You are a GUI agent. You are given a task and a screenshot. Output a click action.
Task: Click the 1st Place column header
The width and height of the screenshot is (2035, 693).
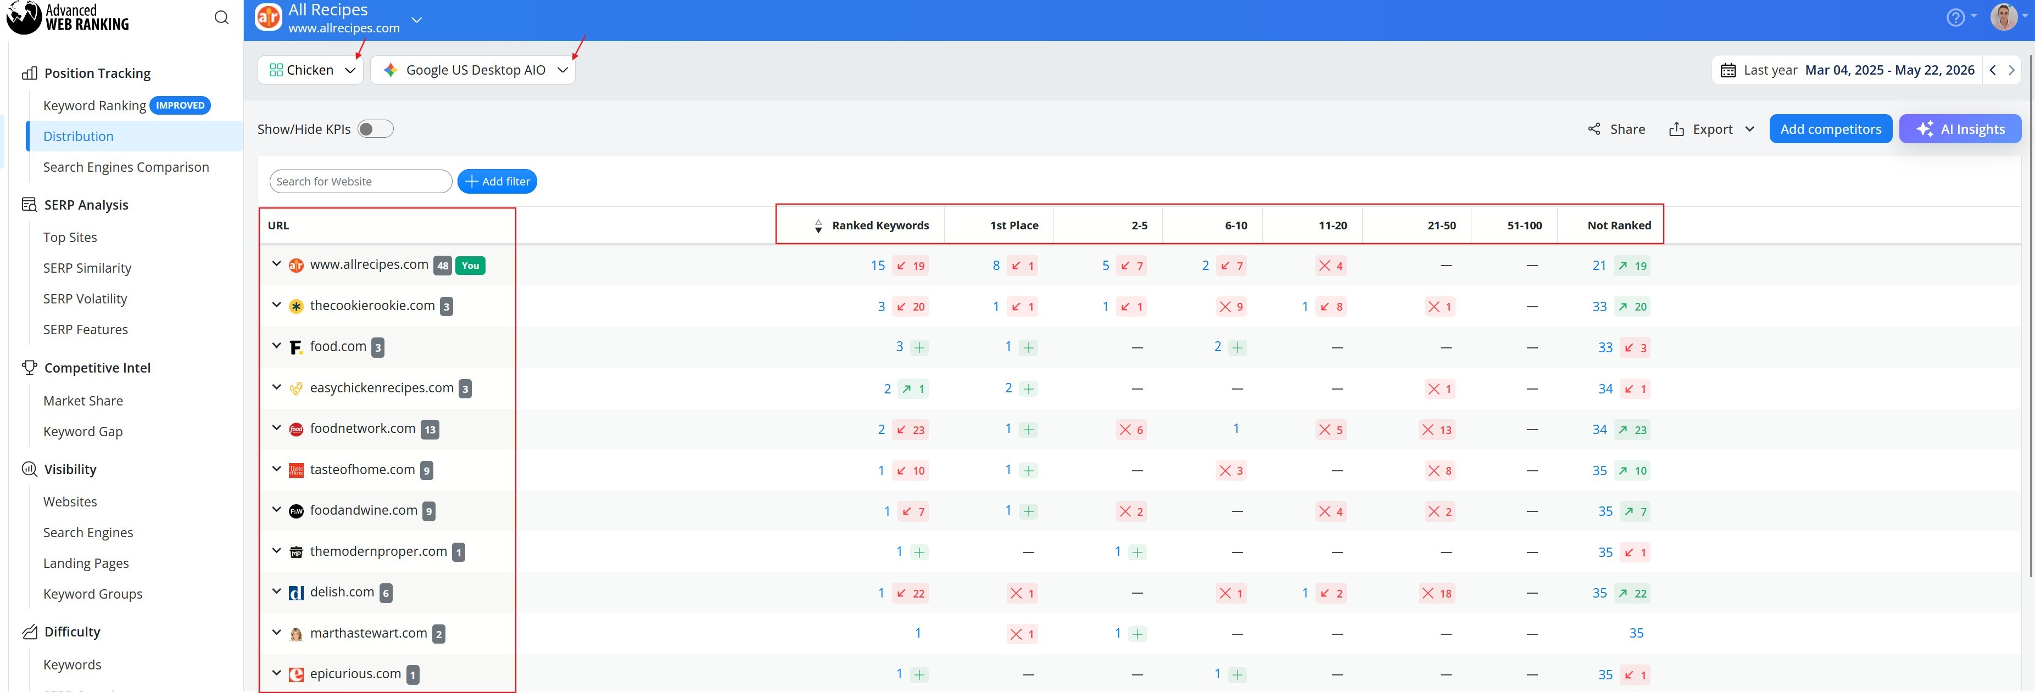point(1014,226)
